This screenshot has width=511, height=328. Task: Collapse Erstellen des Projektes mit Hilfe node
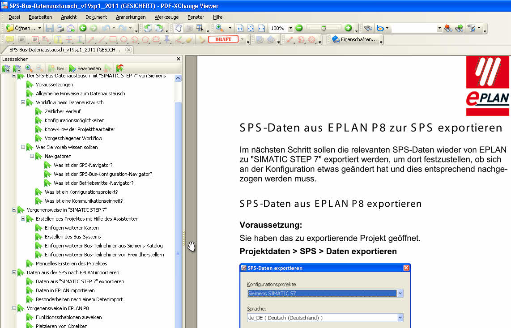coord(23,219)
